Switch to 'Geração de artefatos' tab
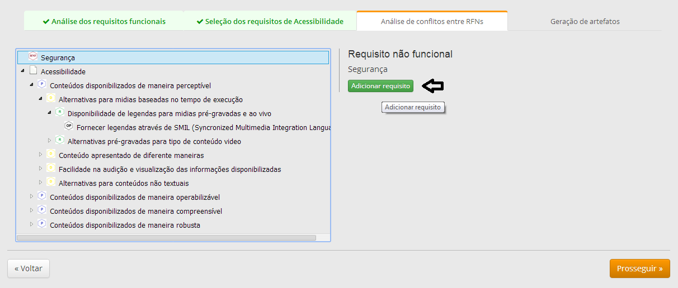 click(x=585, y=21)
